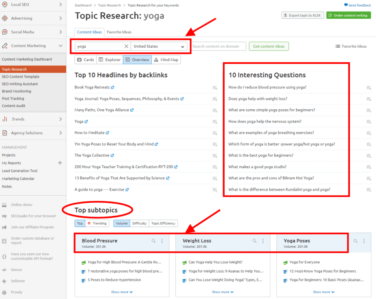Expand the Social Media menu chevron
The height and width of the screenshot is (299, 376).
coord(61,32)
